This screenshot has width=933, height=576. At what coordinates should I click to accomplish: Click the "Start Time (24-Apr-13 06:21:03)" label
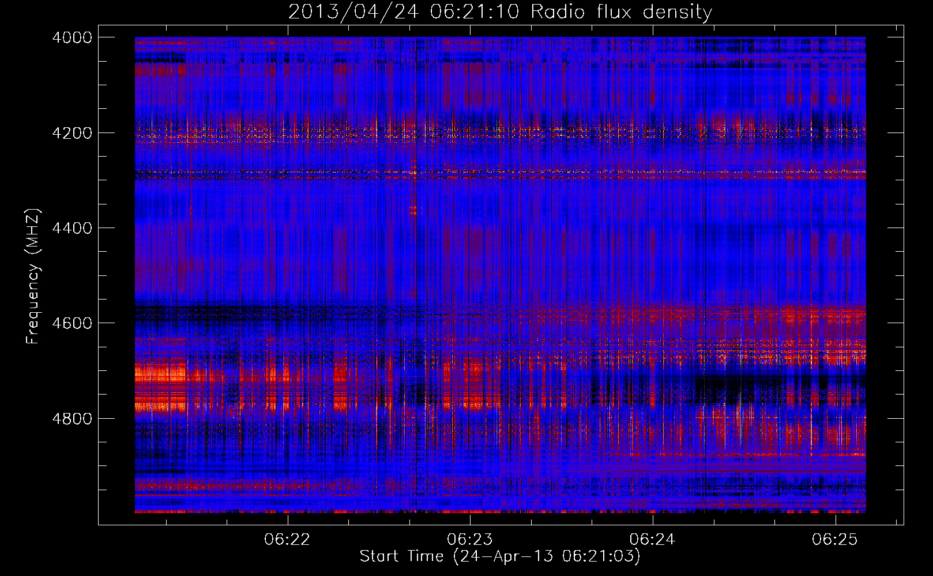(x=500, y=556)
